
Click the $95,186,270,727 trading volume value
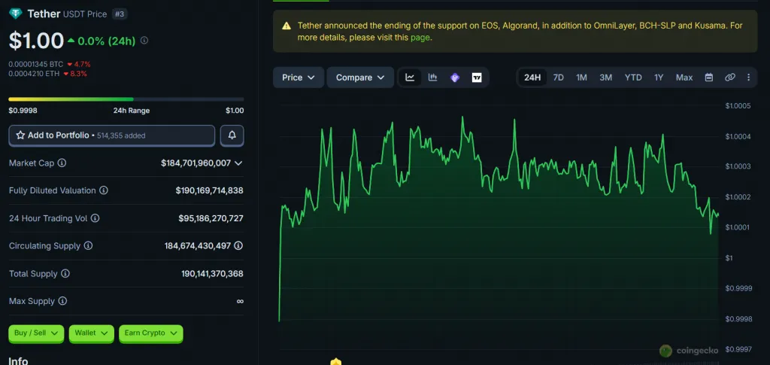pyautogui.click(x=211, y=217)
